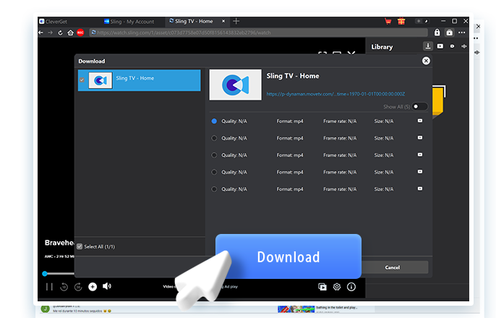Switch the light/dark theme toggle in title bar
496x318 pixels.
pyautogui.click(x=422, y=21)
